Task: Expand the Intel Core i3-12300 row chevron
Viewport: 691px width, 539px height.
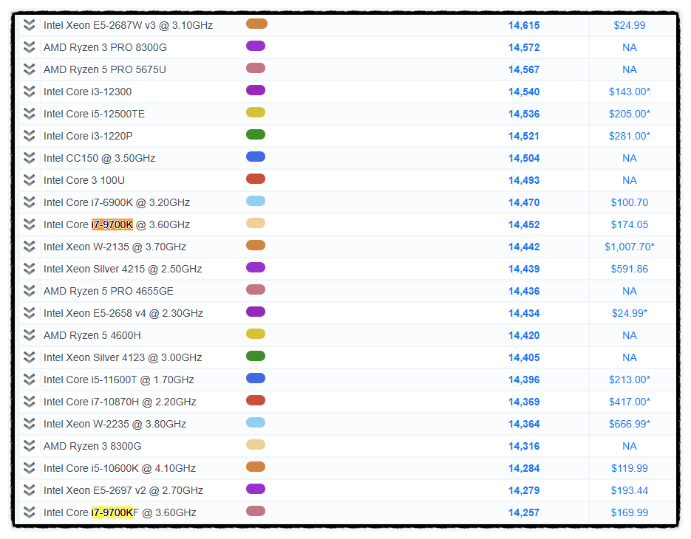Action: point(29,92)
